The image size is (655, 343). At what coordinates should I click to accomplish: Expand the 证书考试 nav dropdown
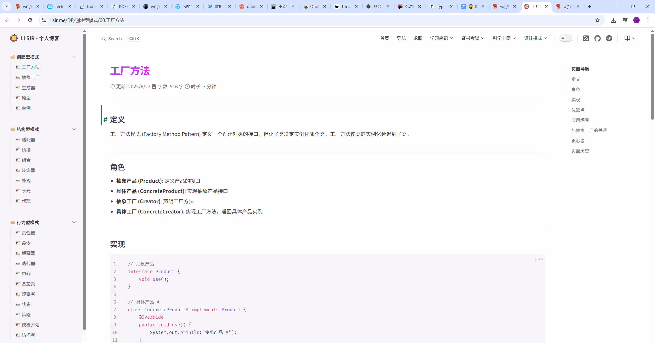(473, 38)
